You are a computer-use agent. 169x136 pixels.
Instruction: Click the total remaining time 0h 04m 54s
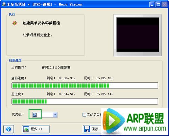pos(67,94)
